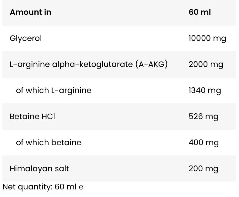This screenshot has height=197, width=239.
Task: Click the 2000 mg amount value
Action: (206, 65)
